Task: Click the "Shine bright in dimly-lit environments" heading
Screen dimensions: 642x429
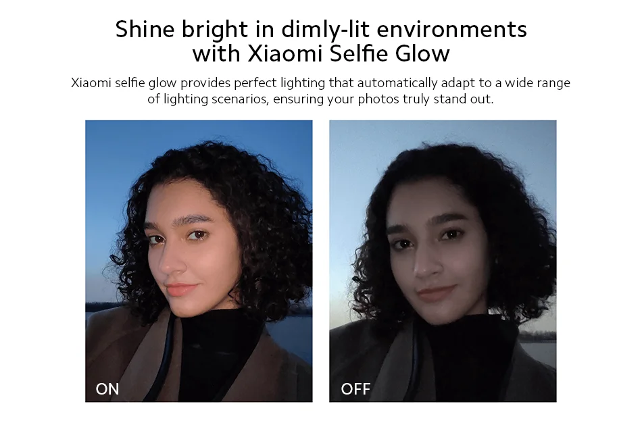Action: click(x=321, y=30)
